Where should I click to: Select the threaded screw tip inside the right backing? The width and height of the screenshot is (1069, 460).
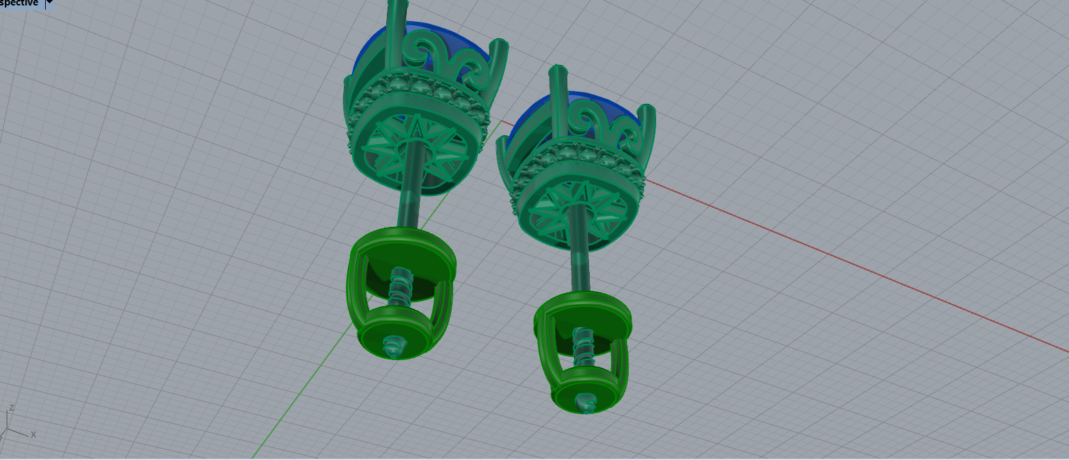click(584, 347)
